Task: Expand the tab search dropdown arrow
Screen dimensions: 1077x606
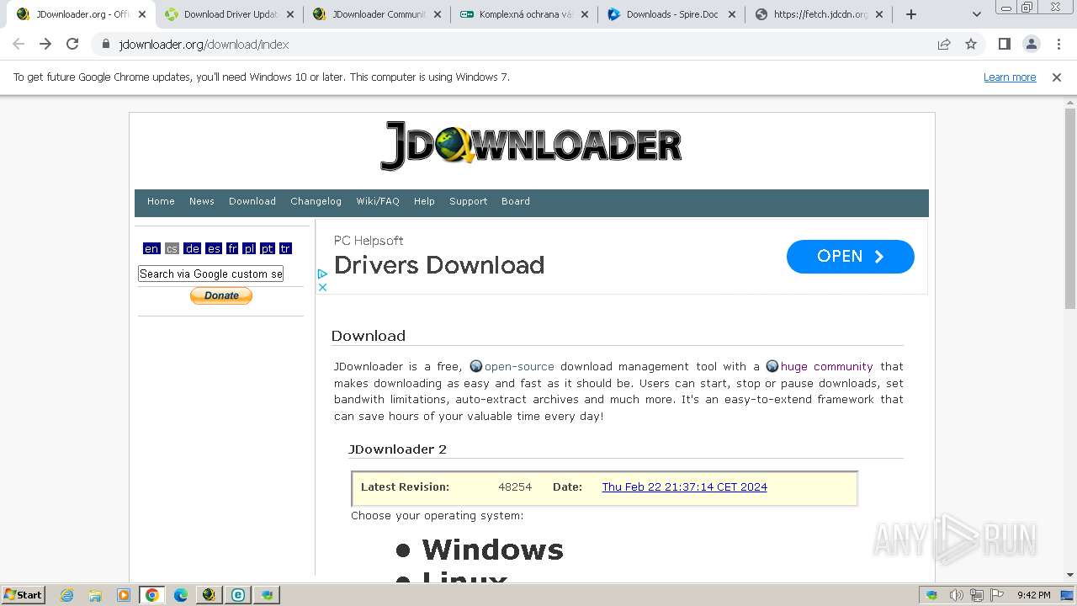Action: (976, 14)
